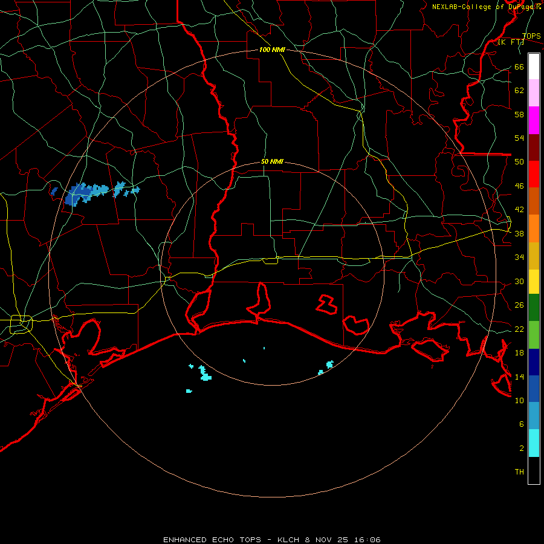The image size is (544, 544).
Task: Select the 26 legend value
Action: click(x=519, y=305)
